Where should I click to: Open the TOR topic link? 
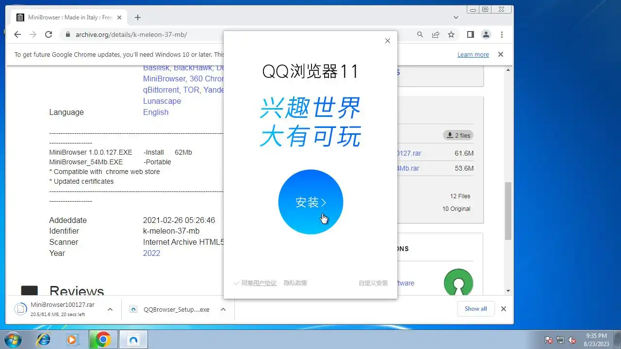click(x=191, y=90)
